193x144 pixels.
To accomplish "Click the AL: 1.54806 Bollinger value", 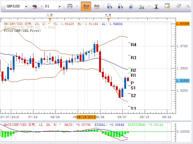I will click(x=112, y=24).
